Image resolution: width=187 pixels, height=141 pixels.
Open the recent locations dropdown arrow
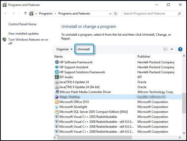(19, 13)
